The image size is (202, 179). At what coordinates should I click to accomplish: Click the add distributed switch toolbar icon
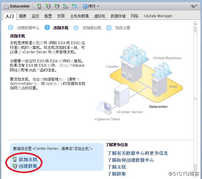coord(65,6)
